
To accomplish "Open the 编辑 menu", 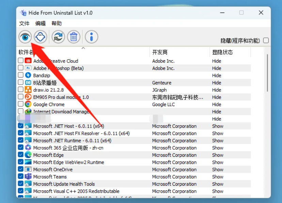I will pos(40,23).
